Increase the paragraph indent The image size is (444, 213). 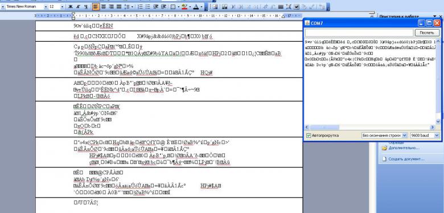[x=163, y=6]
